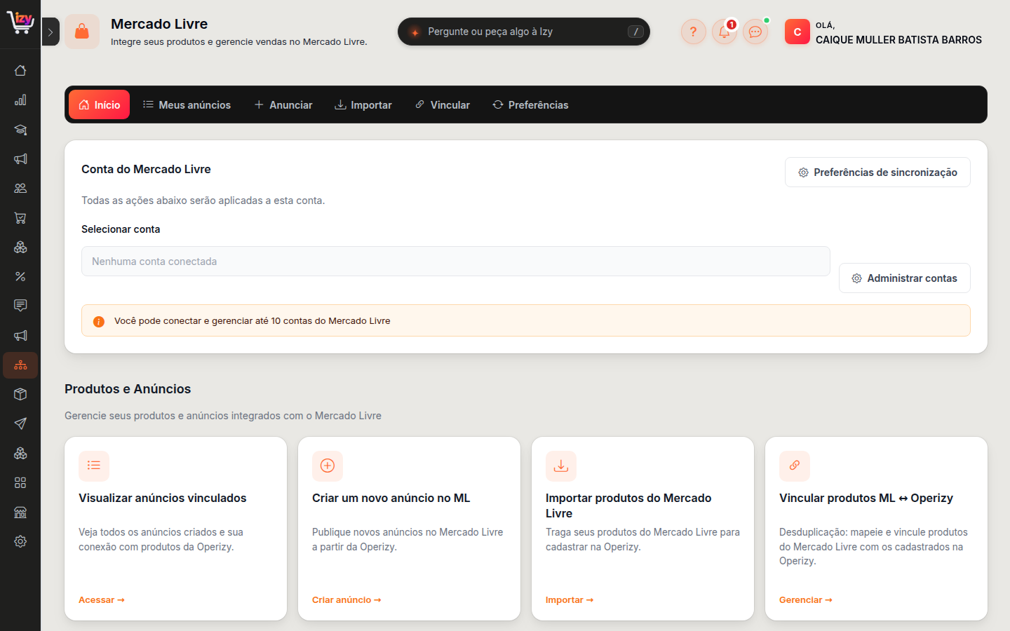
Task: Click the slash shortcut badge in search bar
Action: click(635, 32)
